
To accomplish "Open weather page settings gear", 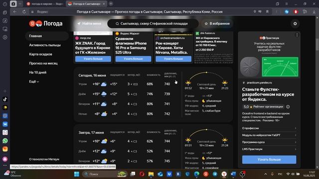I will point(295,23).
